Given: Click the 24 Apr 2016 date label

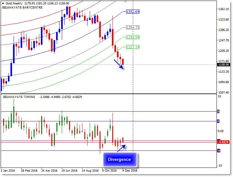Looking at the screenshot, I should pos(49,170).
